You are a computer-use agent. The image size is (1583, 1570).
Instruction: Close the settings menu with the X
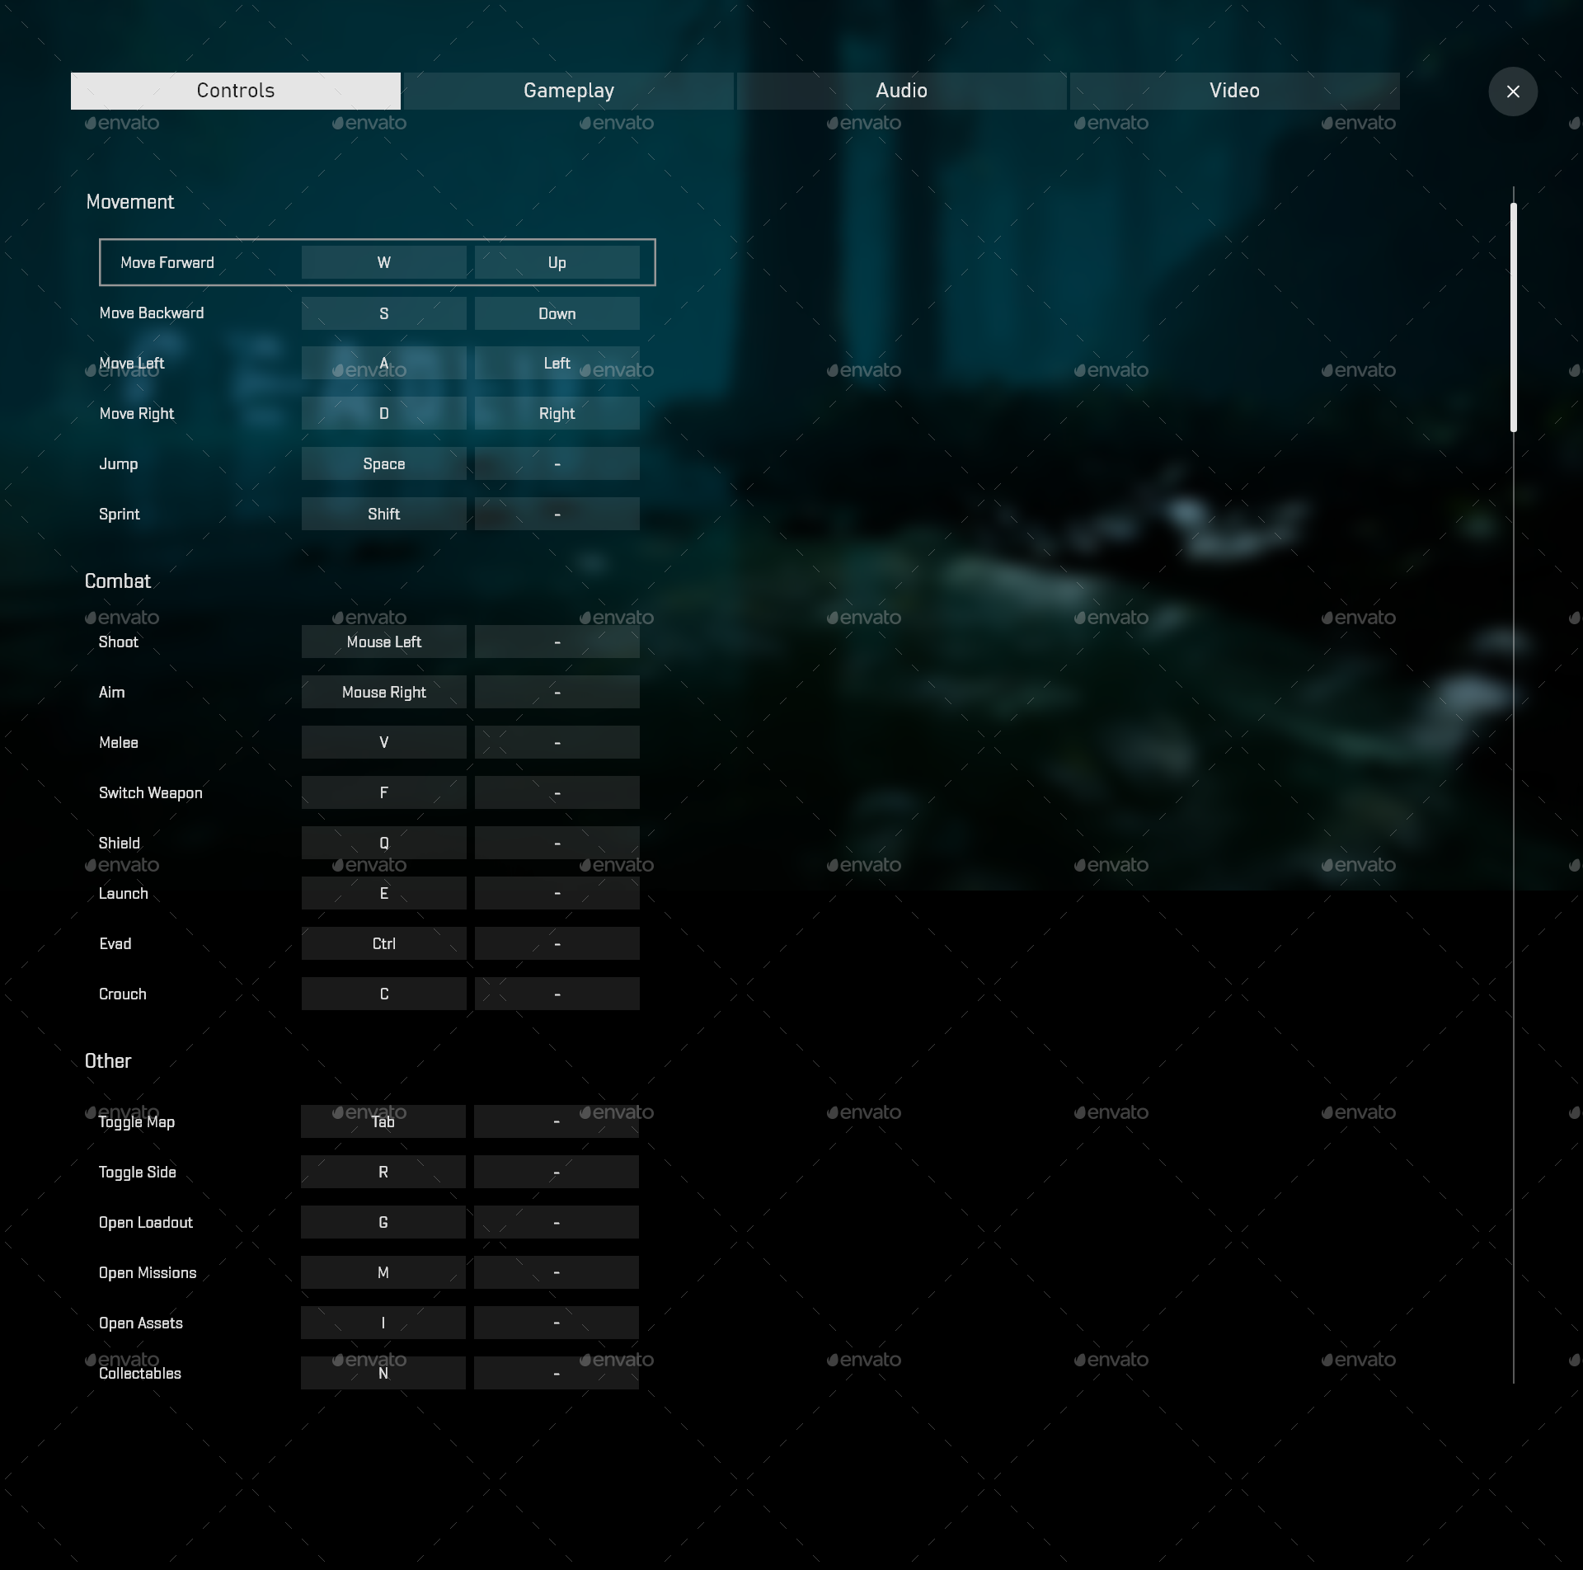click(x=1512, y=91)
